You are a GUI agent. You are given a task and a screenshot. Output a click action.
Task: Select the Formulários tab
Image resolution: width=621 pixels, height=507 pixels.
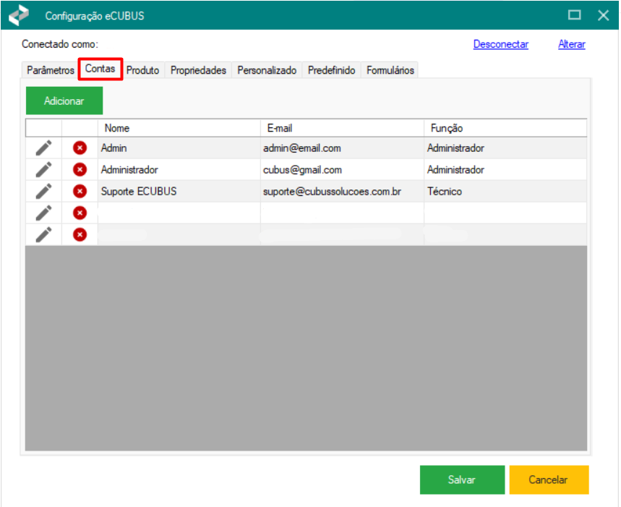pyautogui.click(x=390, y=71)
